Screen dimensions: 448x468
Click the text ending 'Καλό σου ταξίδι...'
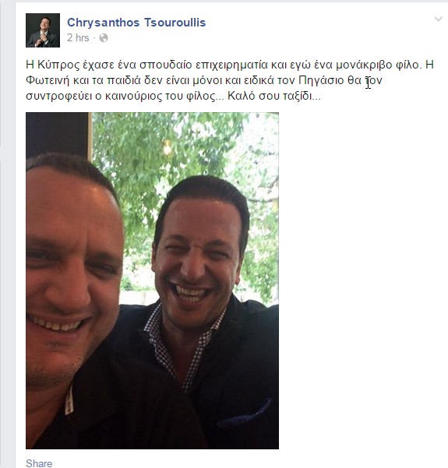[x=274, y=96]
